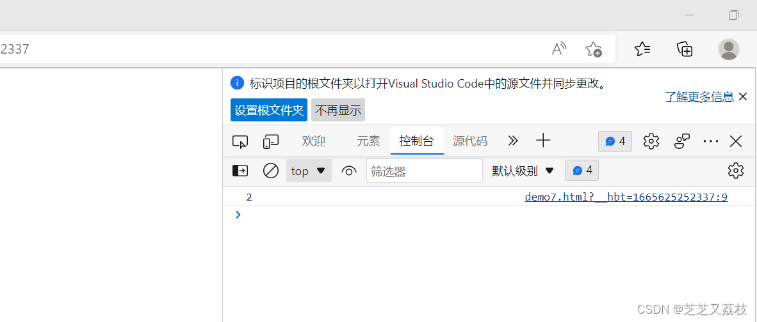
Task: Expand more DevTools tabs chevron
Action: click(513, 141)
